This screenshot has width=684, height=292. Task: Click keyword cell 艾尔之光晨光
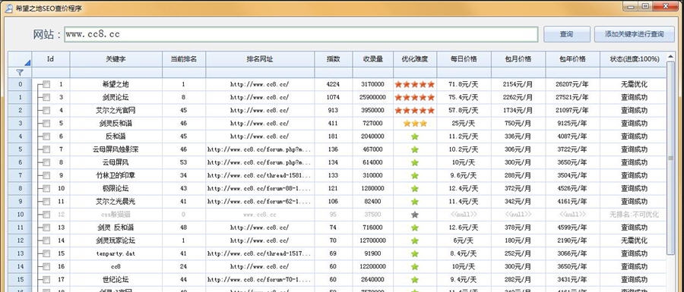coord(116,202)
